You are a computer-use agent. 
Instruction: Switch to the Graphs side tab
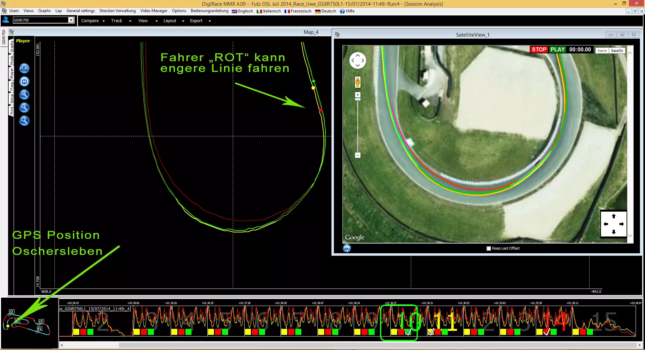[x=11, y=46]
